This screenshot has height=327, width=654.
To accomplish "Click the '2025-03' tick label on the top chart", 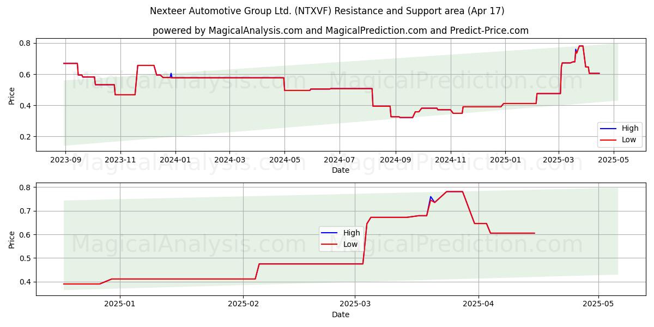I will (x=558, y=160).
